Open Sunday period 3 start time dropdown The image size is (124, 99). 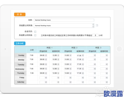click(x=92, y=55)
